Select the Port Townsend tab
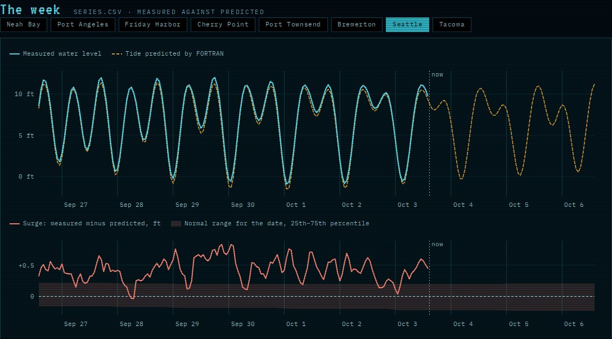The image size is (612, 339). coord(293,25)
